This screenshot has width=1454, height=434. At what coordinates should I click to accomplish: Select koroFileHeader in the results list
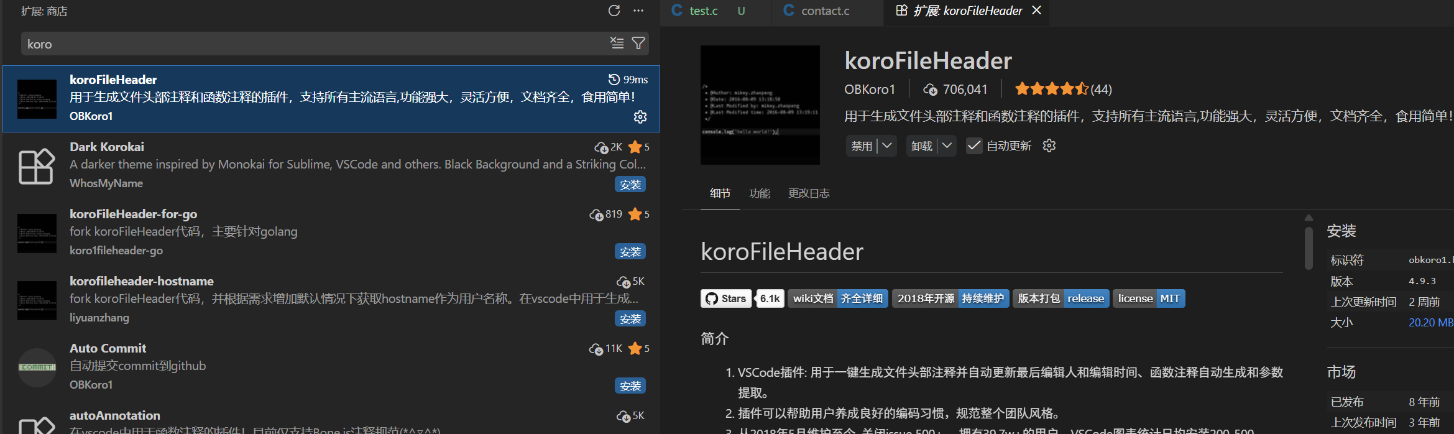tap(331, 98)
